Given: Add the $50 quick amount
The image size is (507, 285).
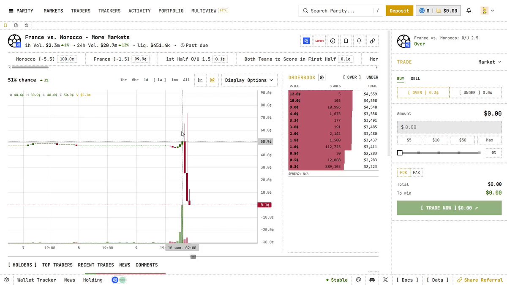Looking at the screenshot, I should 463,140.
